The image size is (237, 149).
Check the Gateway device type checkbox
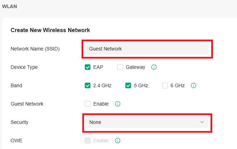click(120, 67)
